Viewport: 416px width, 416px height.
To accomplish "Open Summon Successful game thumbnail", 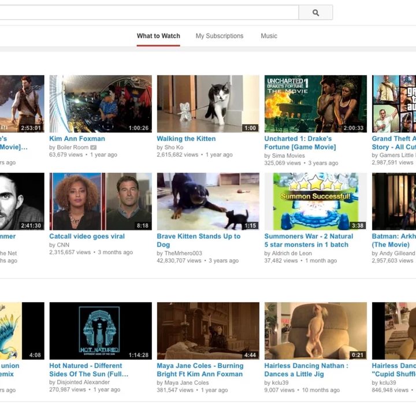I will [315, 202].
